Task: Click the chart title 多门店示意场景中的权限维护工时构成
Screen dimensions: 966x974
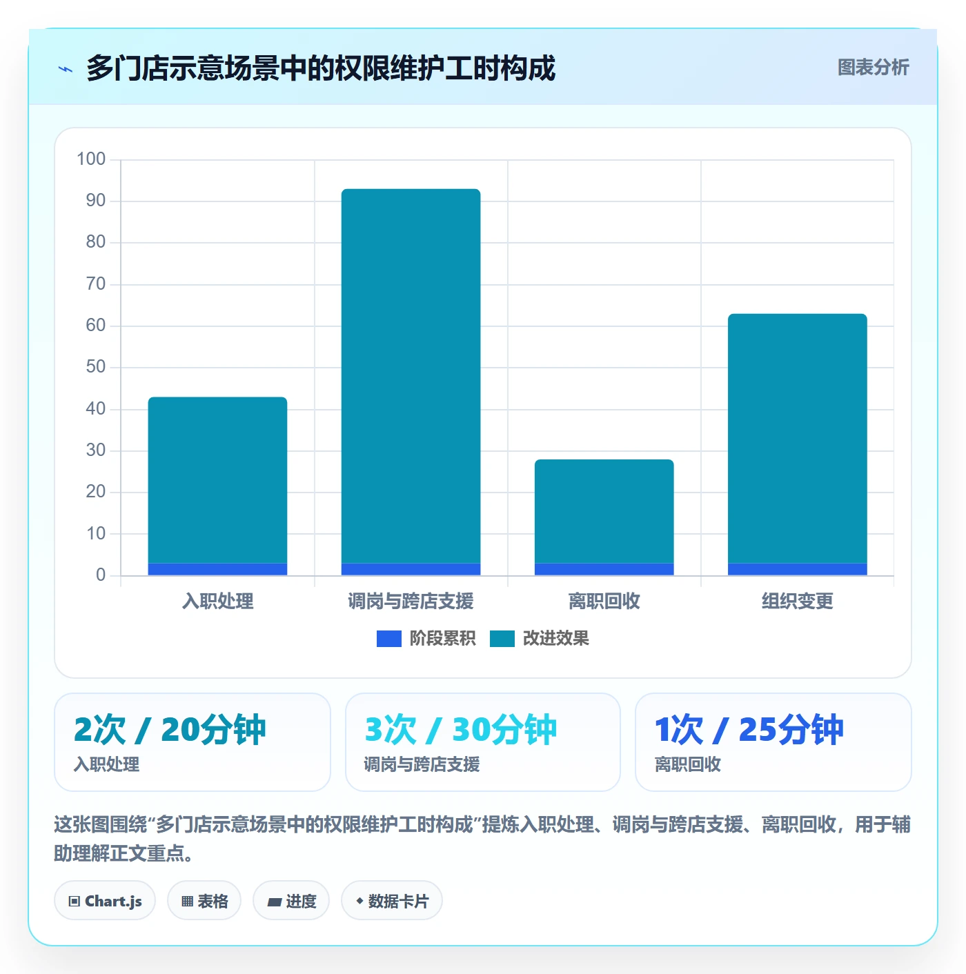Action: [321, 68]
